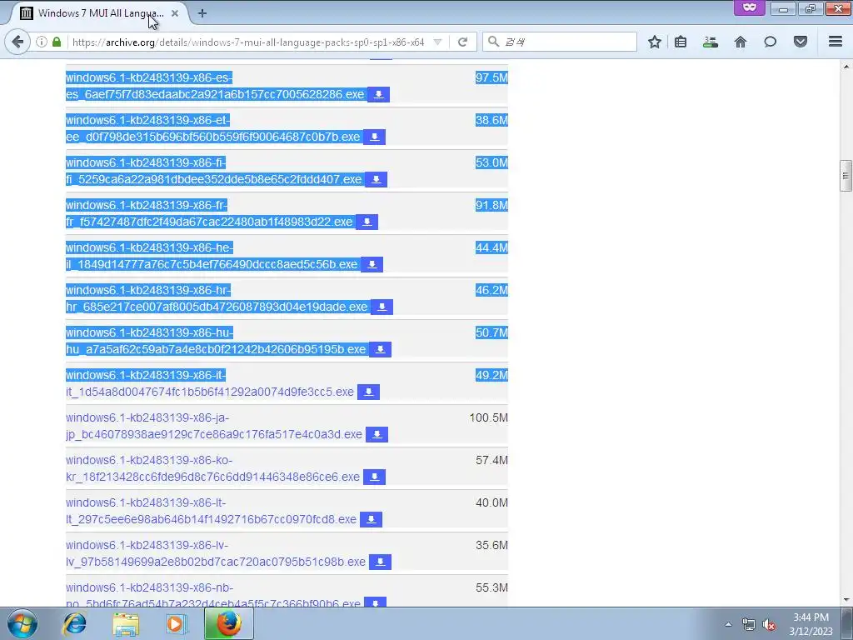The width and height of the screenshot is (853, 640).
Task: Open Windows Explorer folder on taskbar
Action: pyautogui.click(x=126, y=623)
